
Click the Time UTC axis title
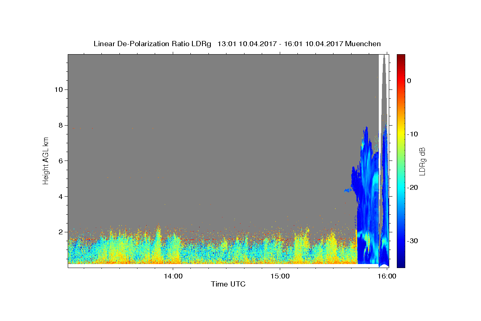pos(228,284)
